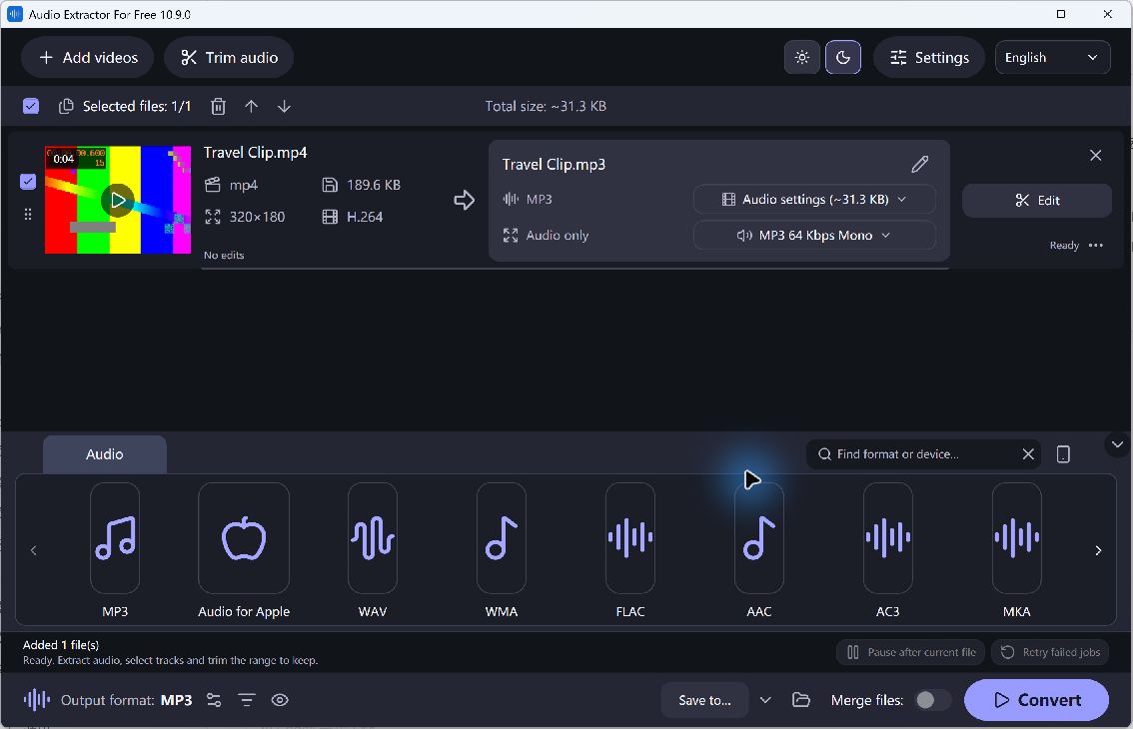
Task: Choose the WMA format icon
Action: pos(502,538)
